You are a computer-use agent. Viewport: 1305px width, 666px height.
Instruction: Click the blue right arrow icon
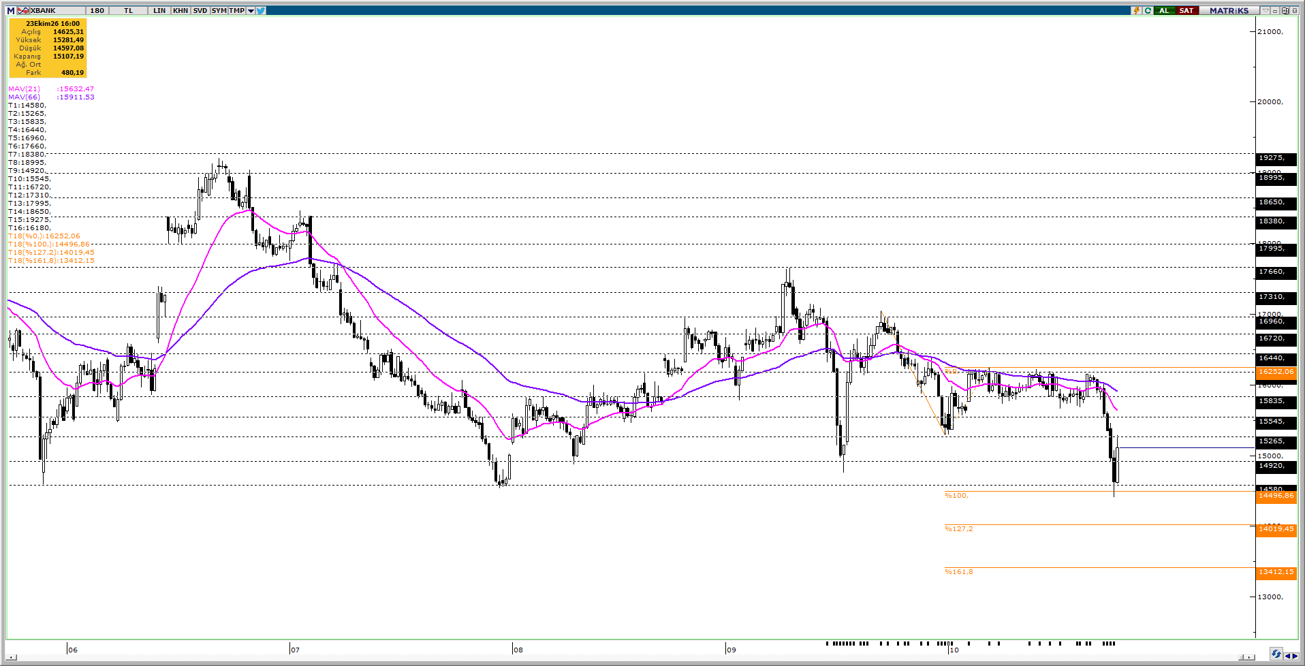point(1294,656)
